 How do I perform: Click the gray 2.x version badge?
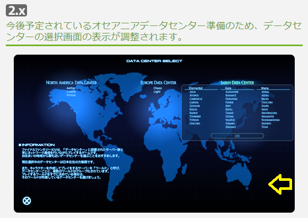16,11
